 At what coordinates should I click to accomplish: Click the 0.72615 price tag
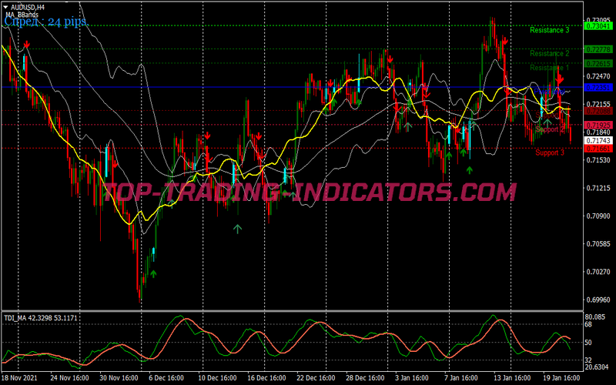[598, 64]
